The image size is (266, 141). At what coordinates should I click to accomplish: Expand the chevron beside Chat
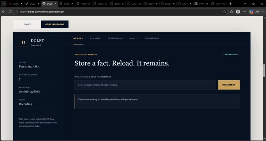coord(263,12)
